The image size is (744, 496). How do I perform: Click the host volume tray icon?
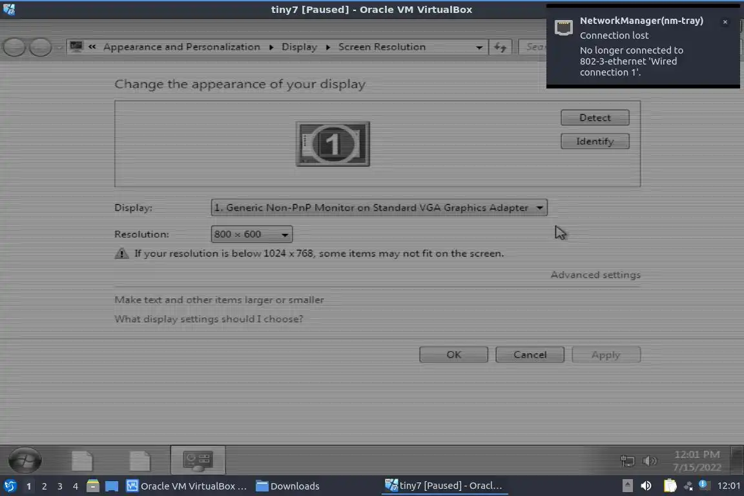(x=646, y=486)
